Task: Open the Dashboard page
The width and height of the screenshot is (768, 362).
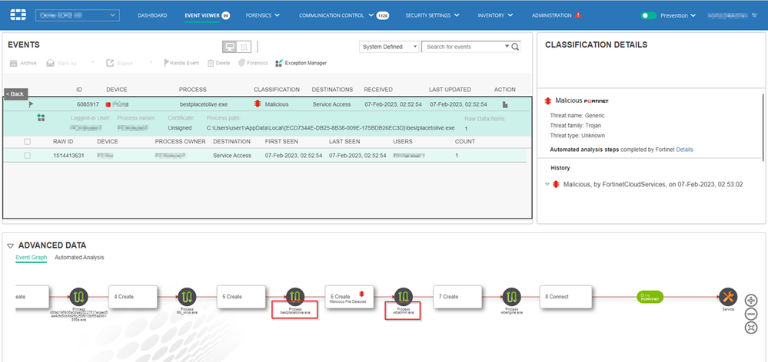Action: coord(152,15)
